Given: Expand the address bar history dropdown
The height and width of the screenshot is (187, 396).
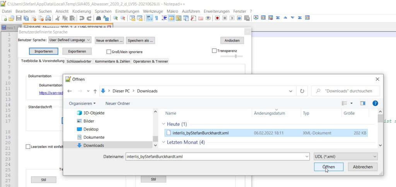Looking at the screenshot, I should tap(291, 91).
